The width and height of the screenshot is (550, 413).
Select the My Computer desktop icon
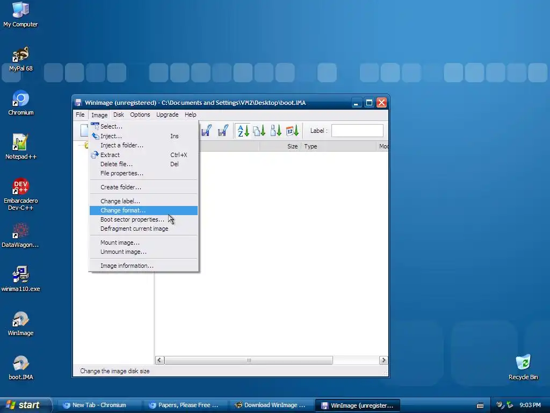[x=20, y=15]
